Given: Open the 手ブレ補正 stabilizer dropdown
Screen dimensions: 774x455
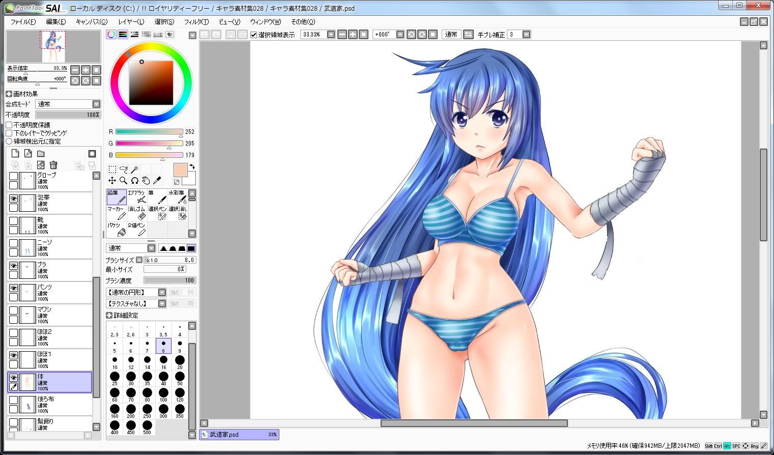Looking at the screenshot, I should tap(526, 35).
